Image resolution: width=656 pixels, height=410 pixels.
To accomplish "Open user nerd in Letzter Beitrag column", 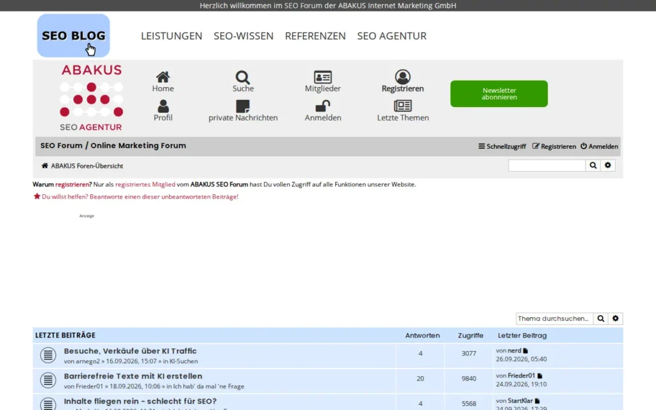I will pos(514,350).
